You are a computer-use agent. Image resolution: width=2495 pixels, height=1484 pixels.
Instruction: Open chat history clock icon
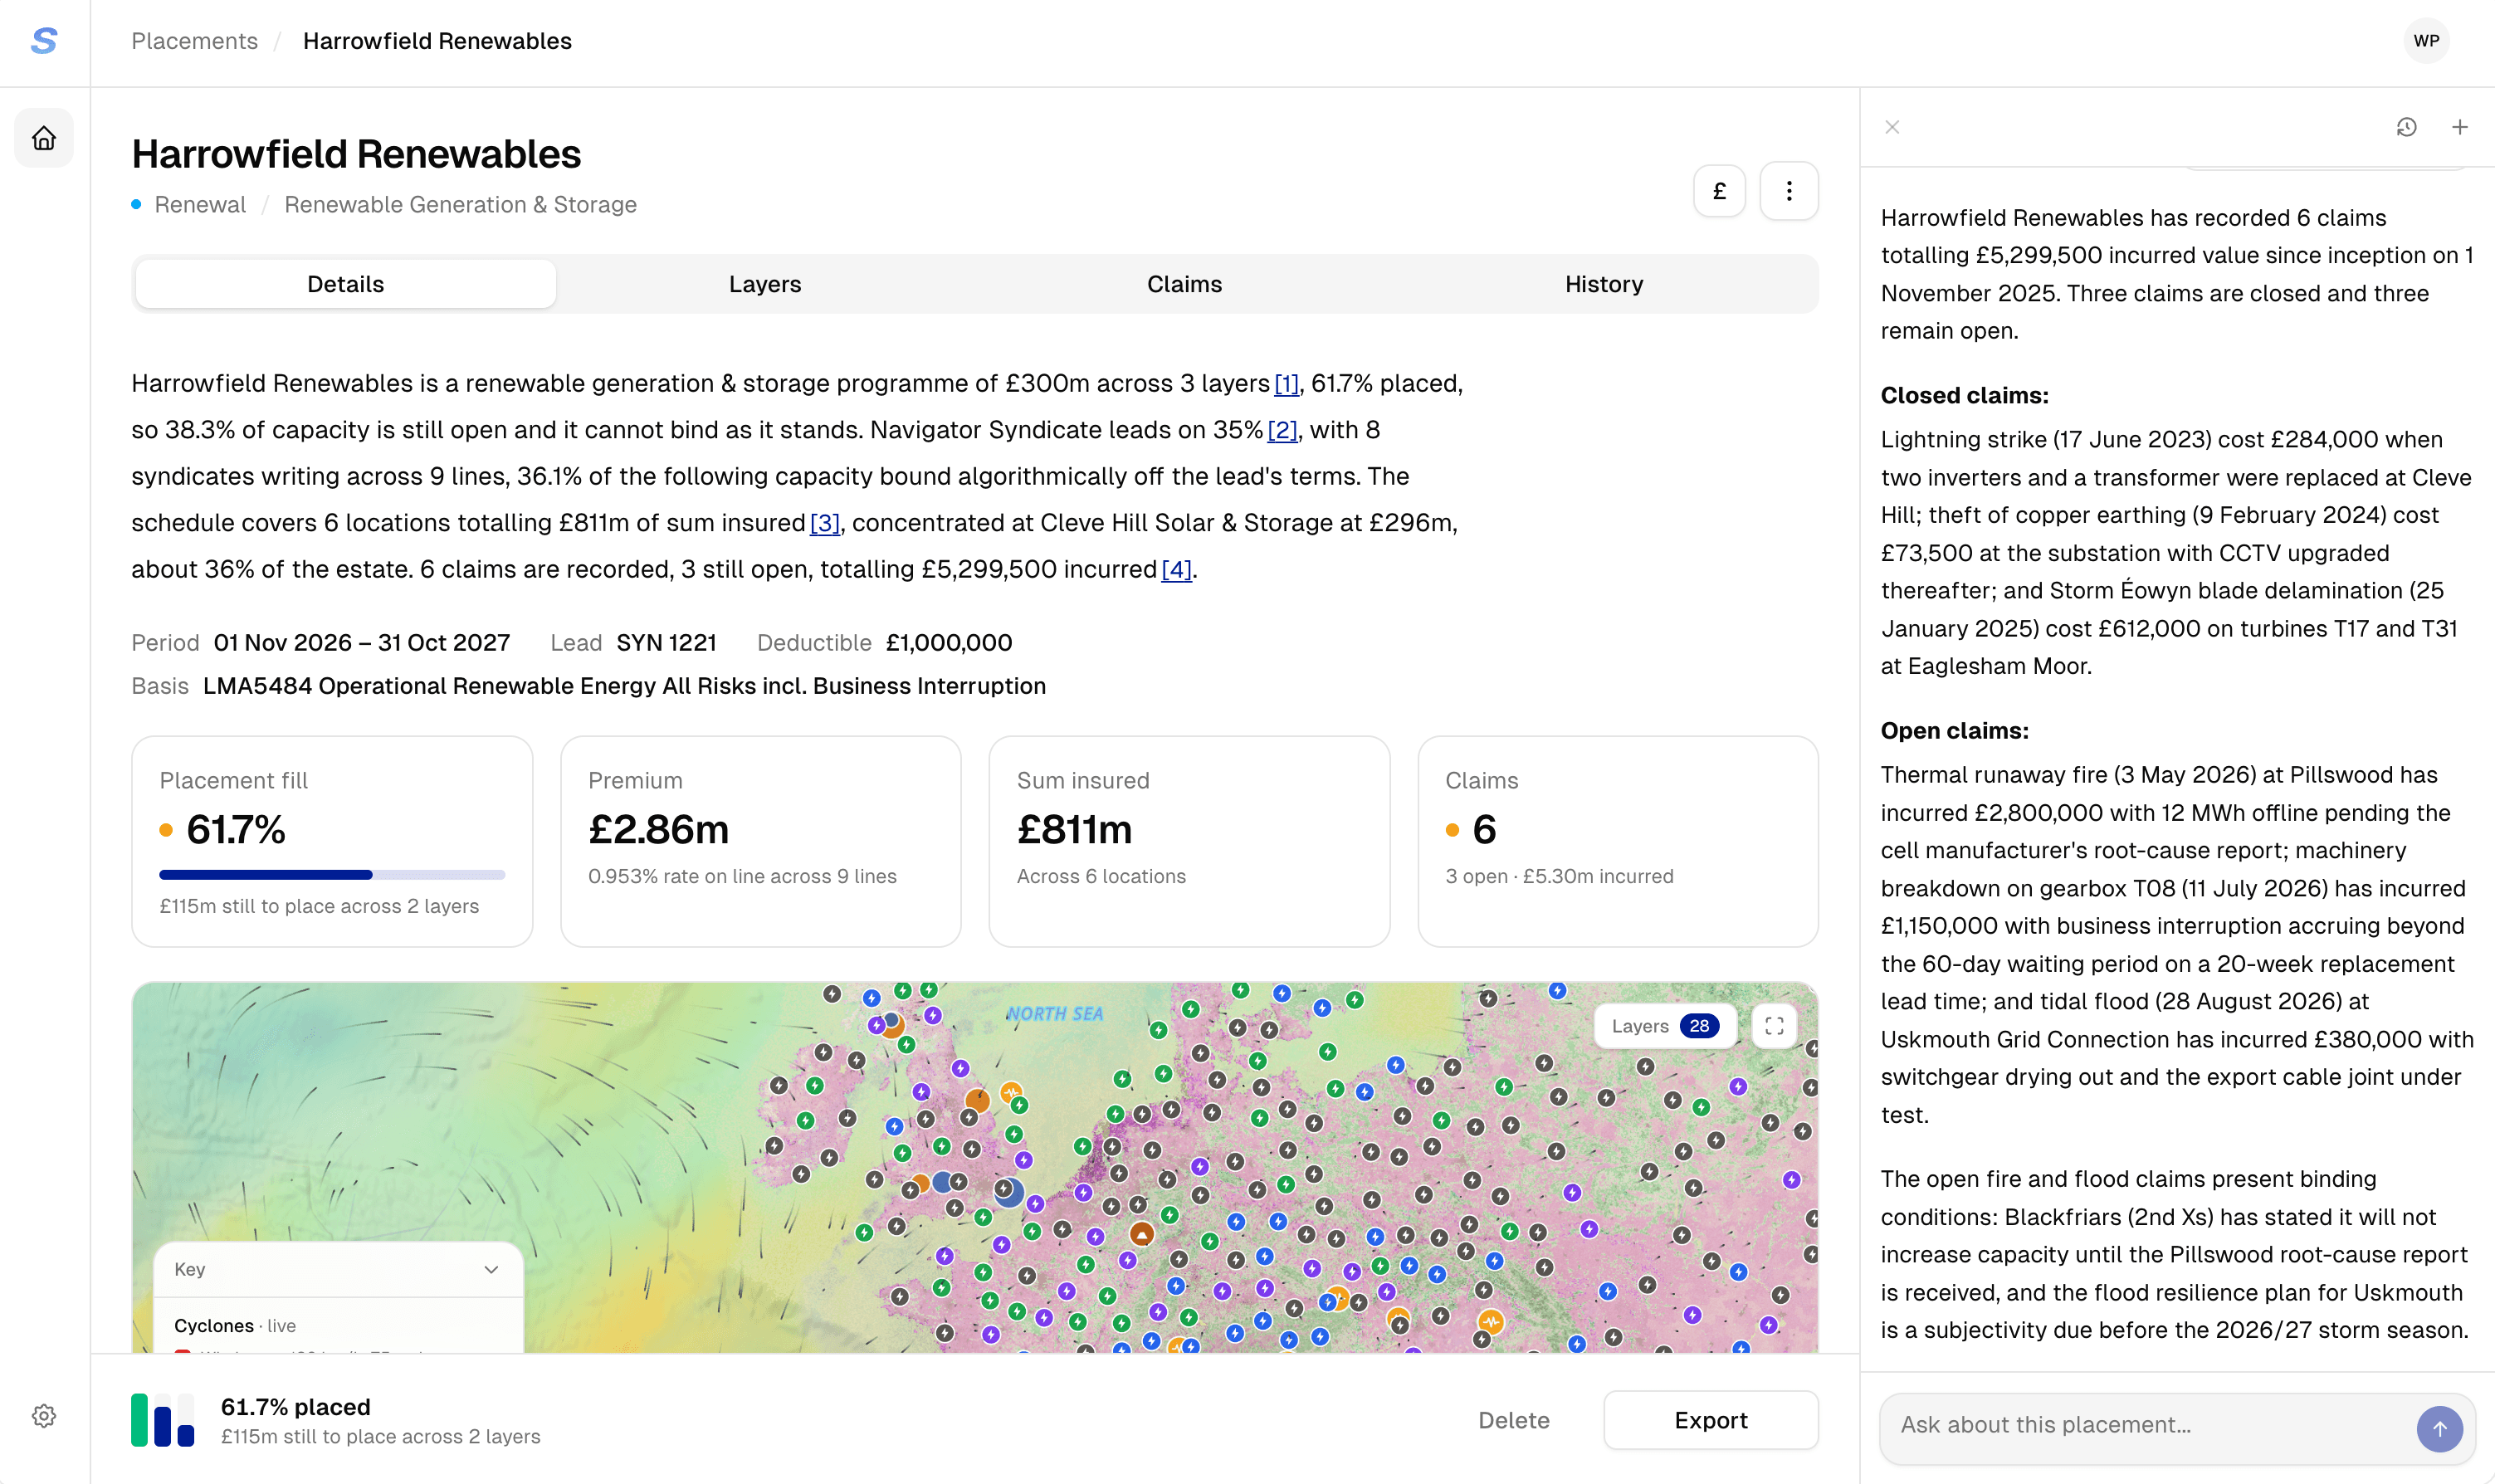pos(2406,127)
